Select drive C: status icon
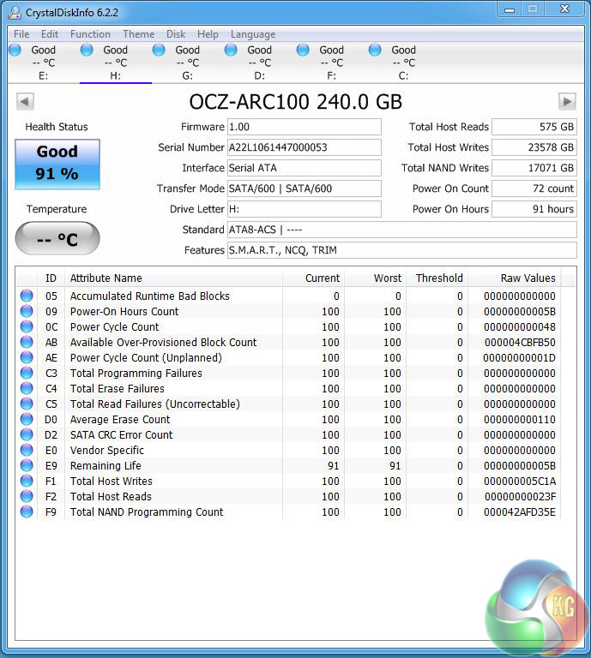This screenshot has width=591, height=658. [375, 50]
